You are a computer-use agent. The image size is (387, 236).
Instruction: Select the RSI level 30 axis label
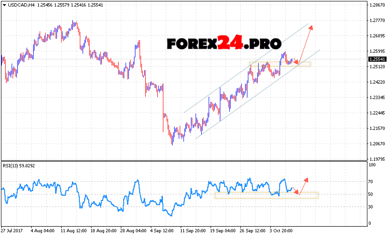371,207
